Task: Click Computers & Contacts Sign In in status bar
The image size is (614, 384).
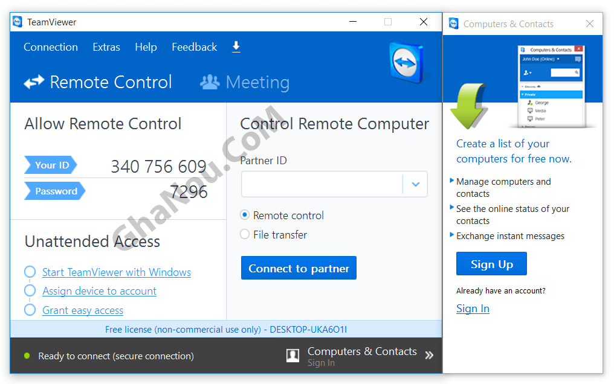Action: tap(362, 356)
